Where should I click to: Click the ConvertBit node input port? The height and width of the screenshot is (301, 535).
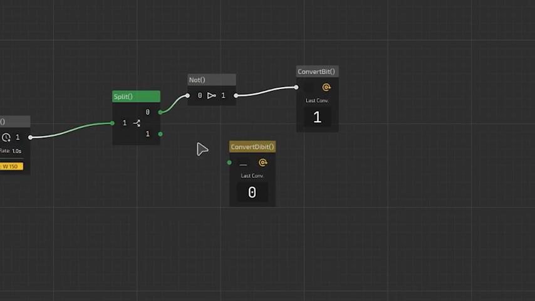[x=296, y=88]
